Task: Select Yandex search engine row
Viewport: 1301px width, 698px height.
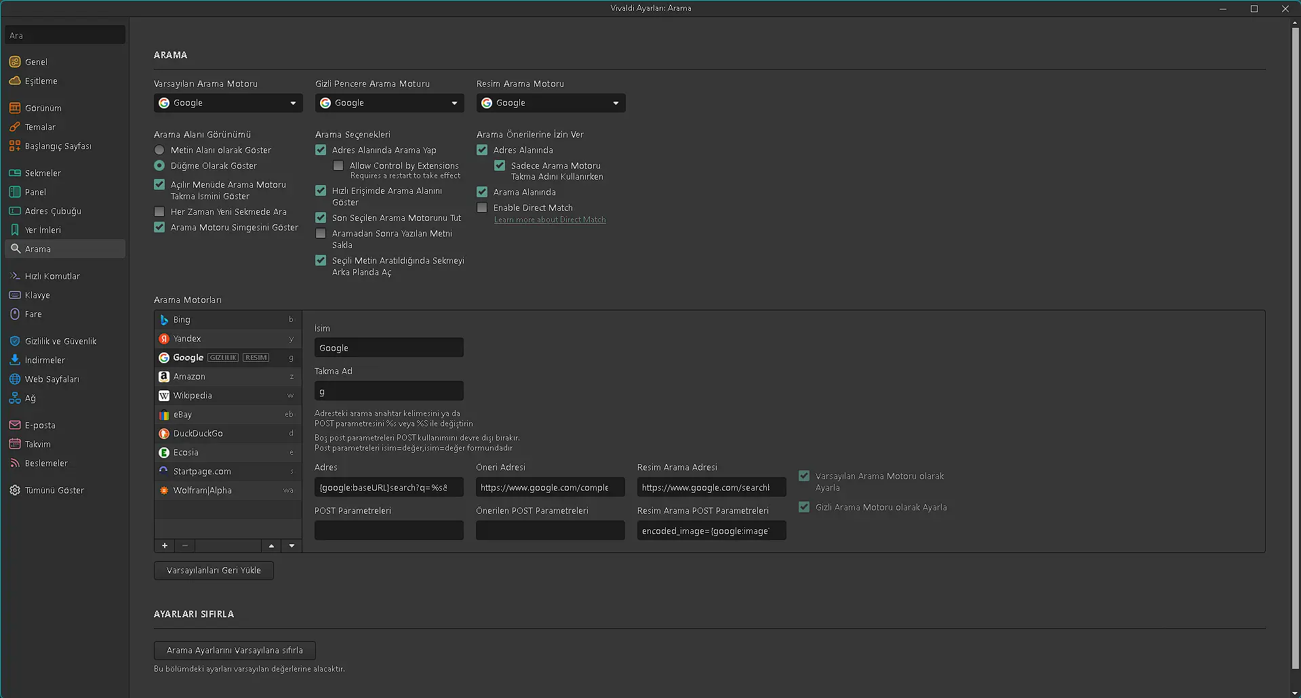Action: click(228, 338)
